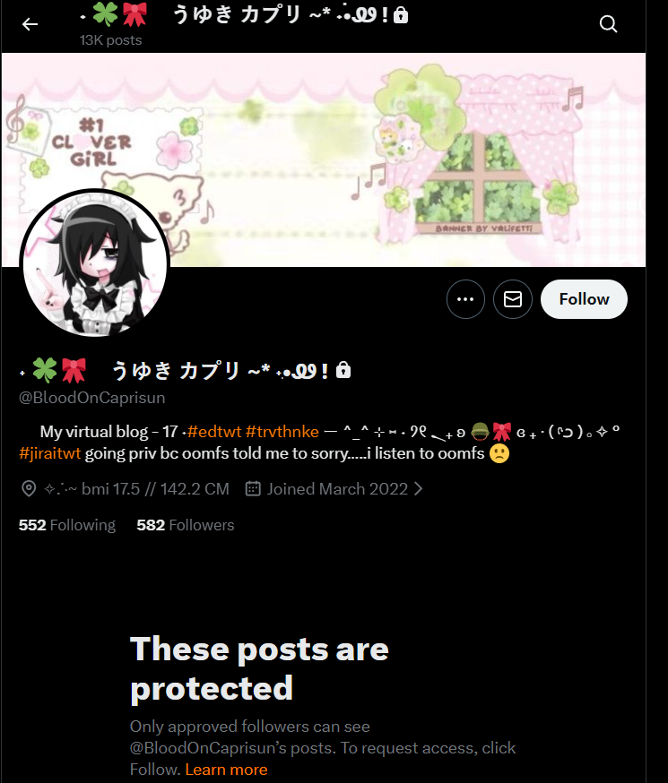Viewport: 668px width, 783px height.
Task: Send a message via the envelope icon
Action: click(513, 299)
